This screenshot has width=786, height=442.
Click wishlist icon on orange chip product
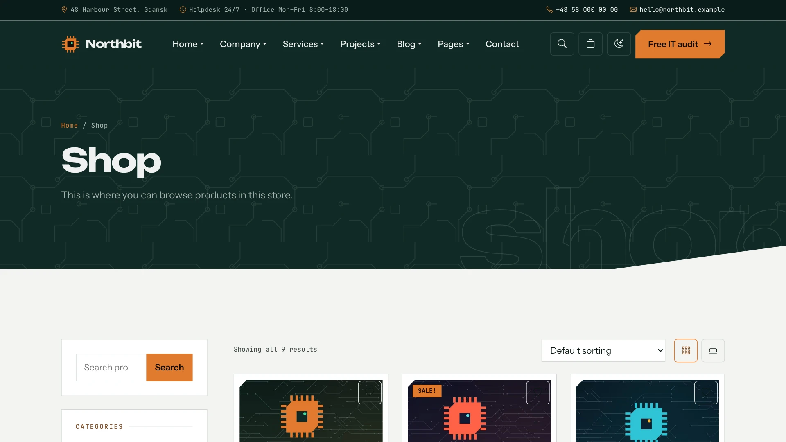[x=370, y=392]
